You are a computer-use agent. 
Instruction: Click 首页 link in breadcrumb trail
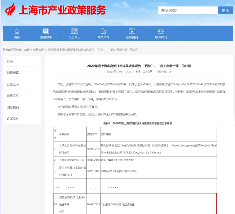pos(27,50)
